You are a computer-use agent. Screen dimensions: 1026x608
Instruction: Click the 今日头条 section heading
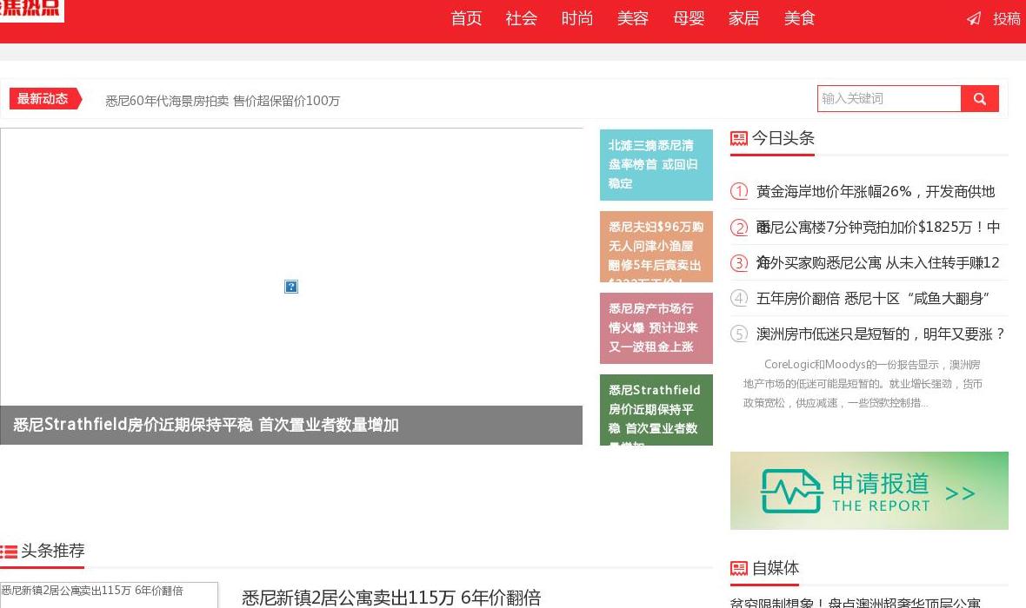[783, 138]
